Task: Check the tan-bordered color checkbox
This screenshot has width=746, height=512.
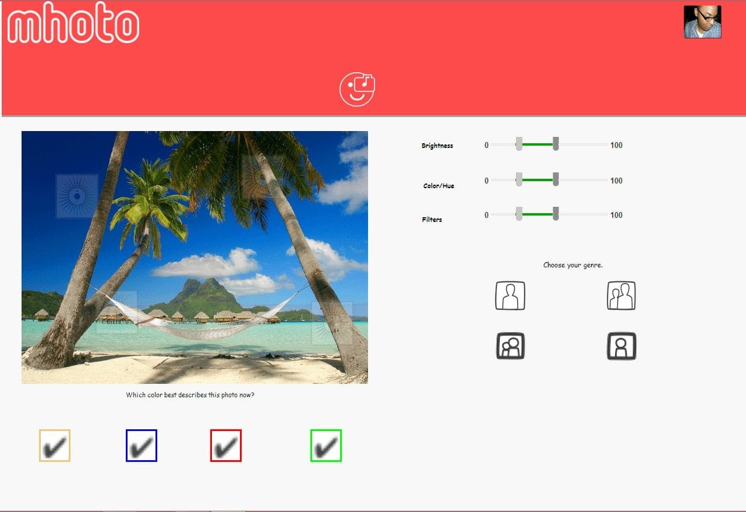Action: (x=55, y=446)
